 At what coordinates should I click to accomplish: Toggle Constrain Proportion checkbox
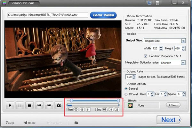coord(146,56)
